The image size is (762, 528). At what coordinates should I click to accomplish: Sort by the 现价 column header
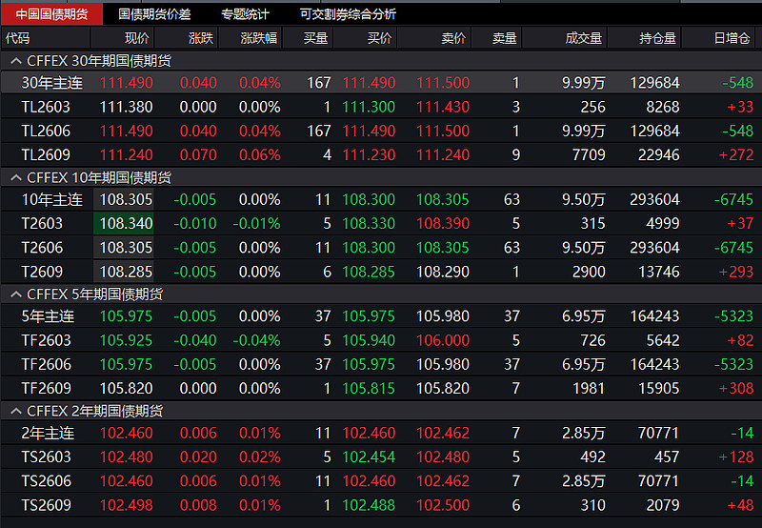tap(123, 38)
